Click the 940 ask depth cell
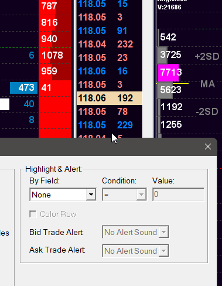 [55, 39]
